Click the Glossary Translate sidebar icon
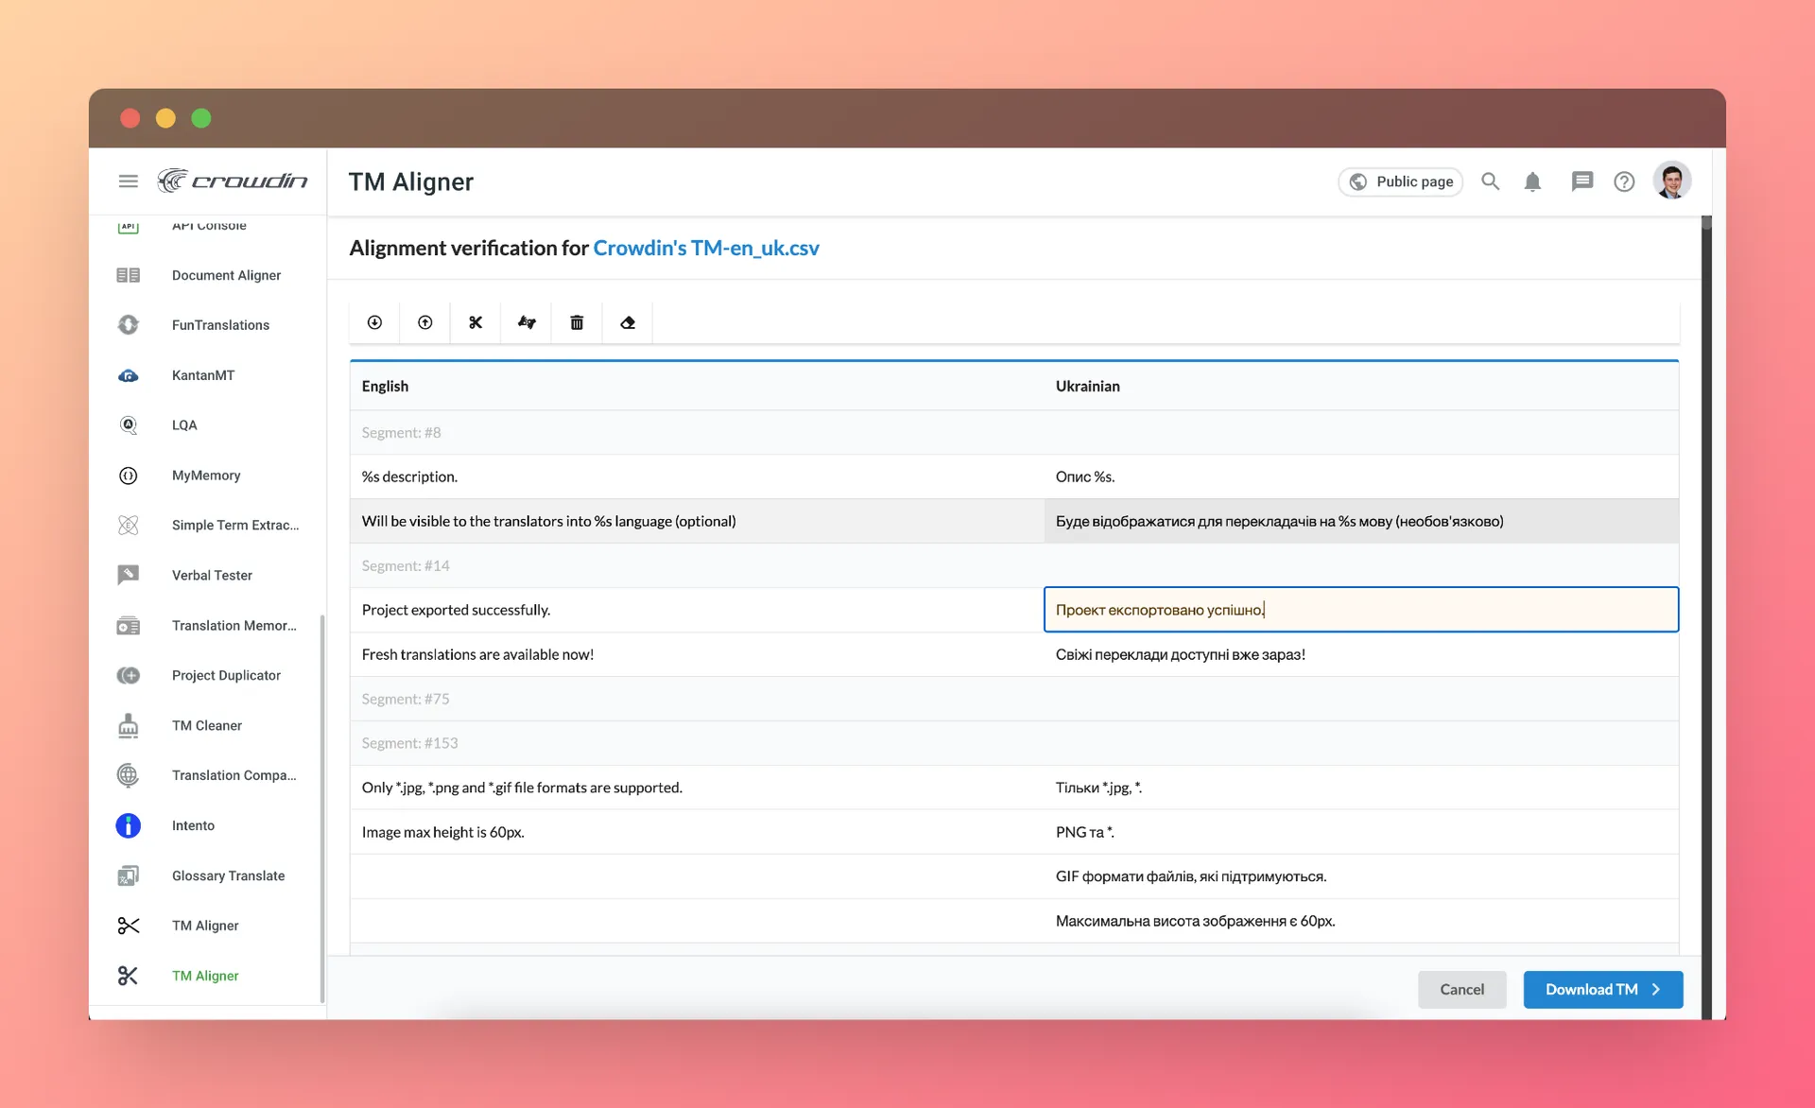 129,875
